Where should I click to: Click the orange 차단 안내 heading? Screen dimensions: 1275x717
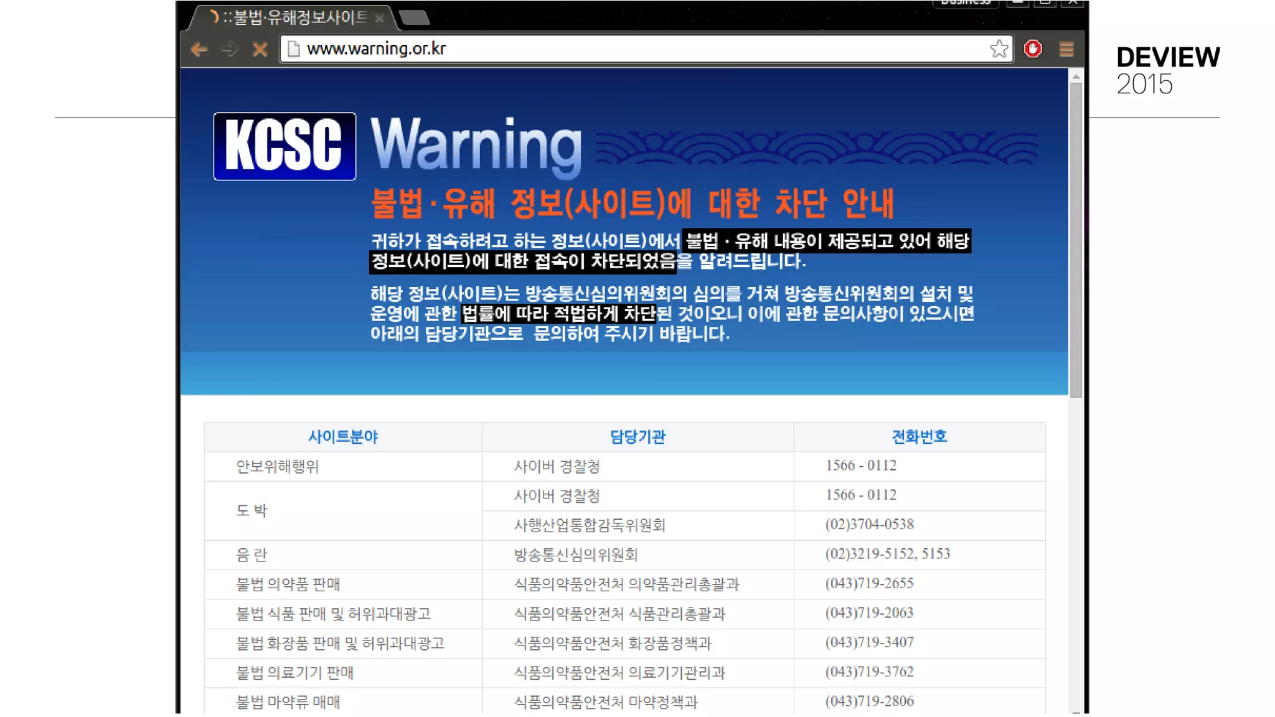[x=632, y=204]
